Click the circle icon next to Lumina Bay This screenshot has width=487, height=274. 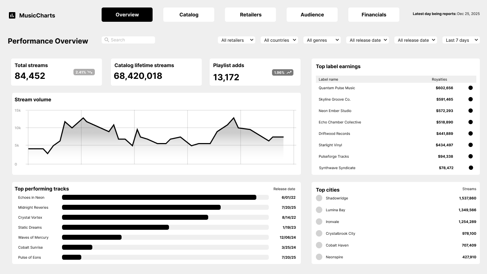tap(318, 210)
